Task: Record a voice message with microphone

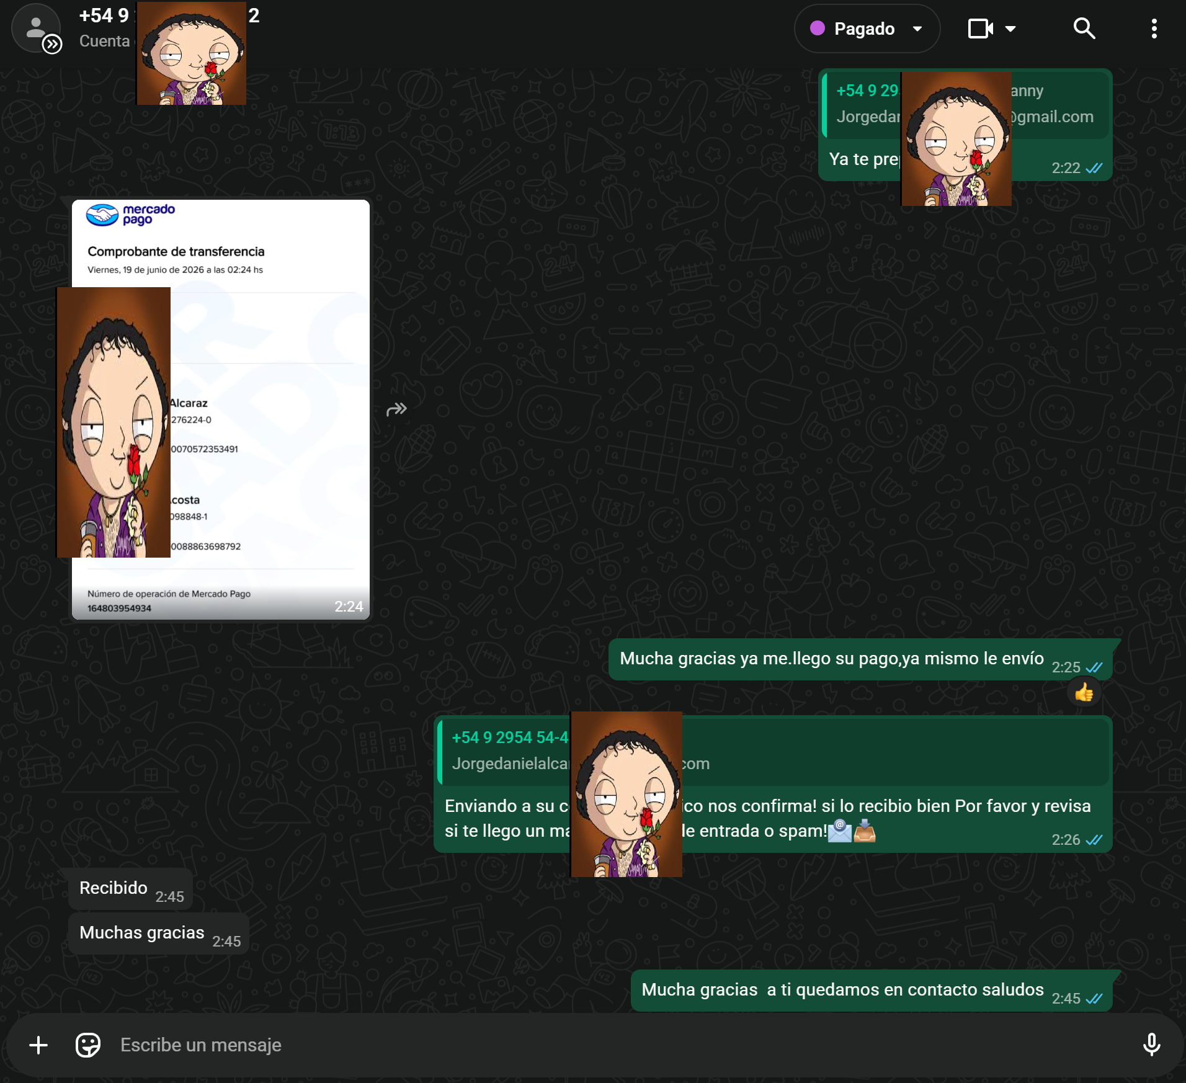Action: point(1151,1045)
